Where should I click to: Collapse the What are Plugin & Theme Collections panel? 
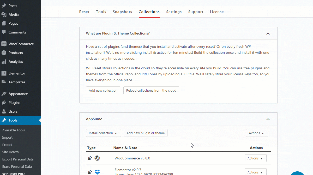tap(268, 33)
